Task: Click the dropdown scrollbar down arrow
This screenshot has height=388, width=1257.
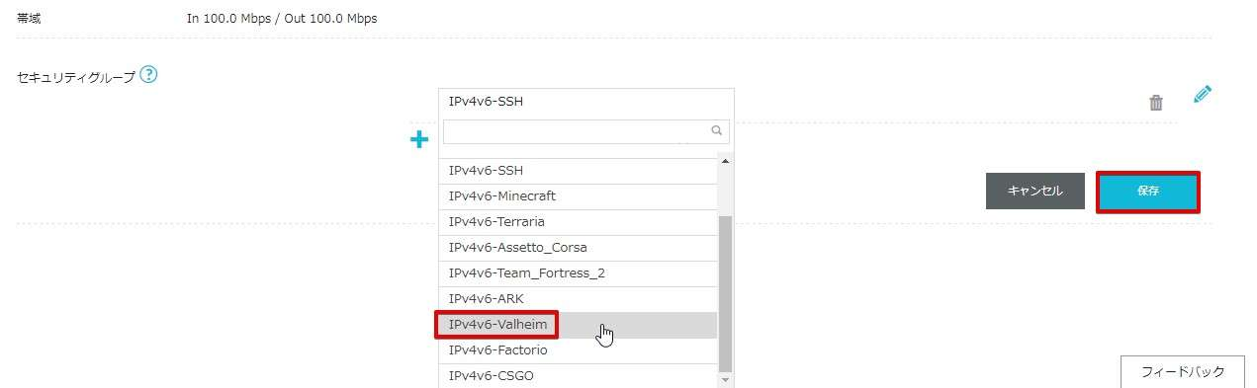Action: coord(725,379)
